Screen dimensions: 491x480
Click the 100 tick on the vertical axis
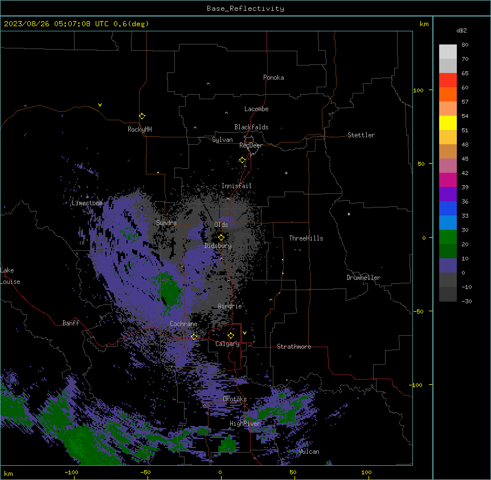pyautogui.click(x=418, y=90)
